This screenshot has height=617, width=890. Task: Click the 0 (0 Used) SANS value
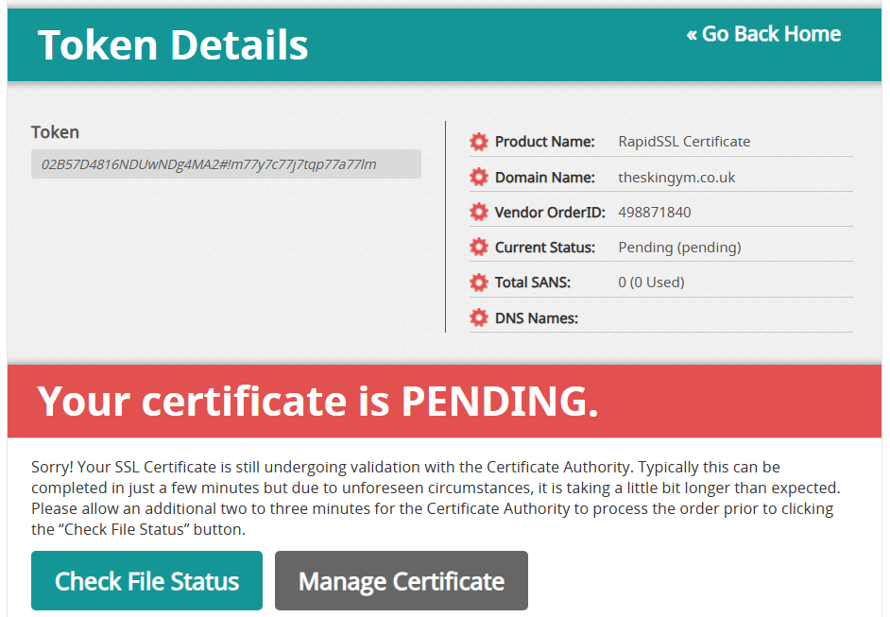pyautogui.click(x=651, y=283)
